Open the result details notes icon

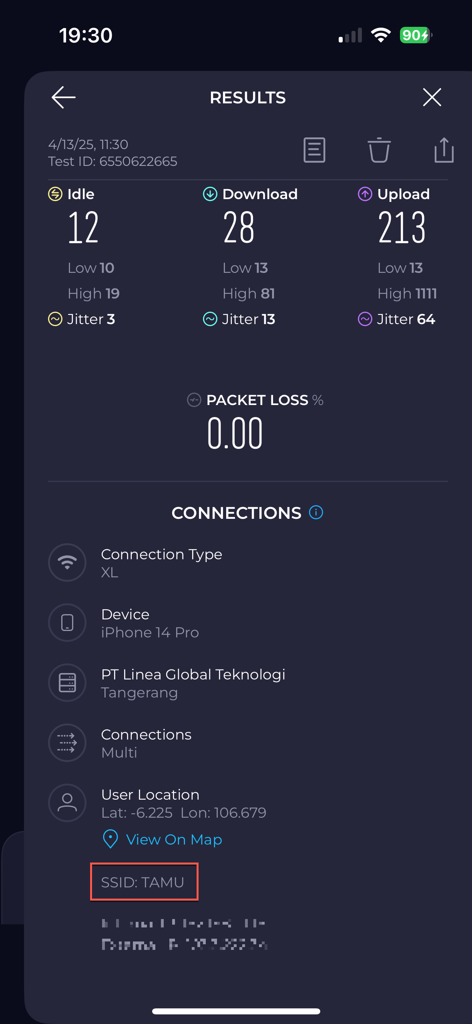(x=314, y=150)
